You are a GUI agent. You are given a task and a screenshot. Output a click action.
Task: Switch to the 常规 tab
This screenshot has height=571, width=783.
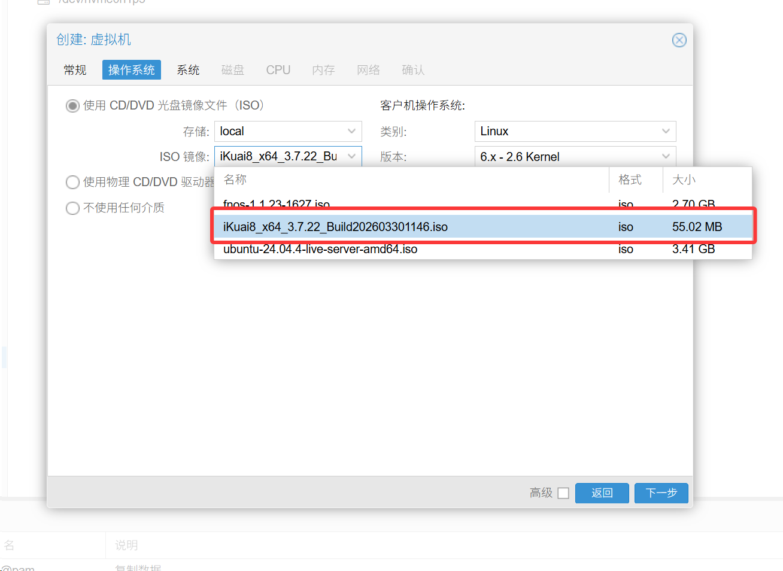75,70
